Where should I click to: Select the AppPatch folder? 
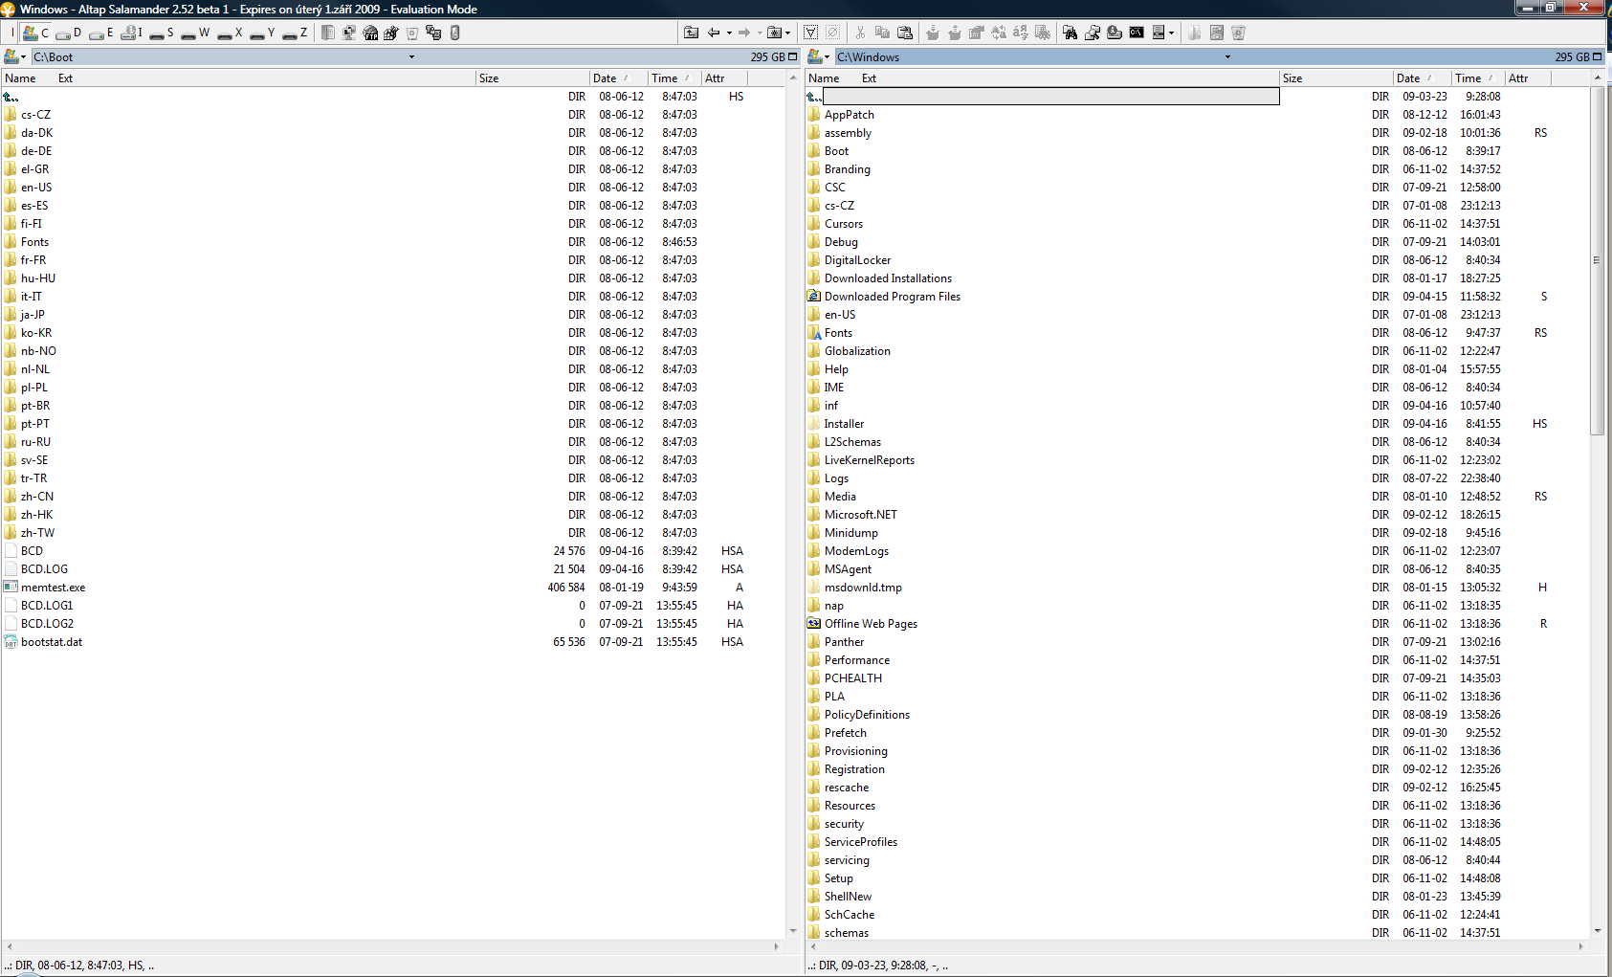coord(849,115)
